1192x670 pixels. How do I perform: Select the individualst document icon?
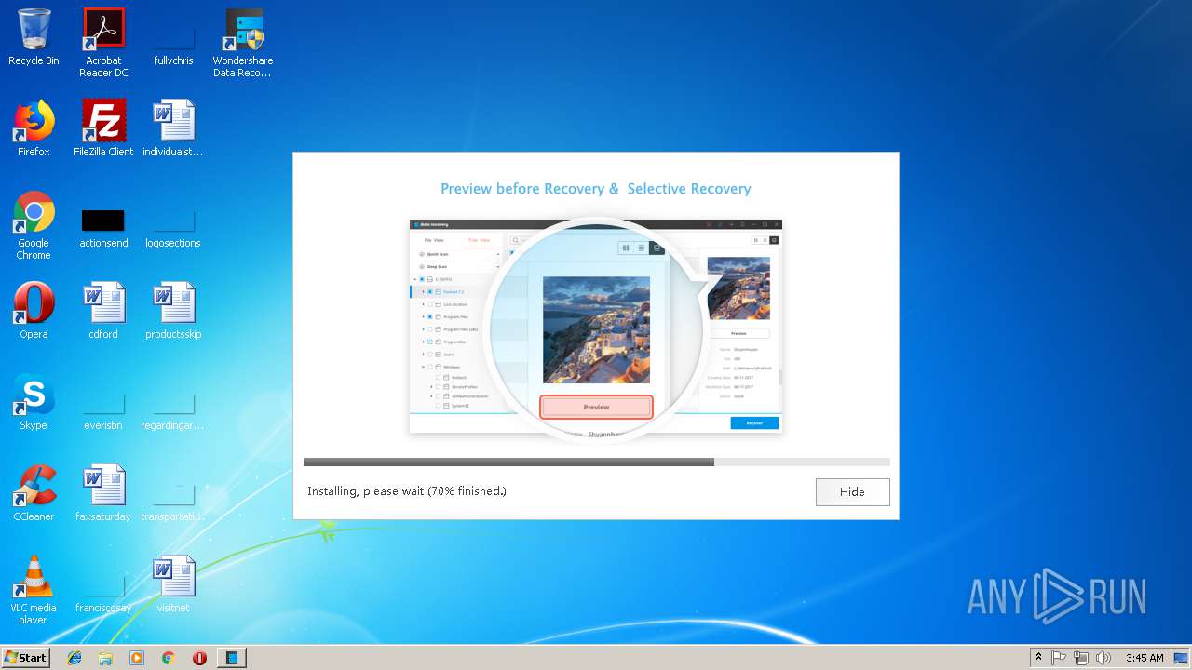coord(173,128)
